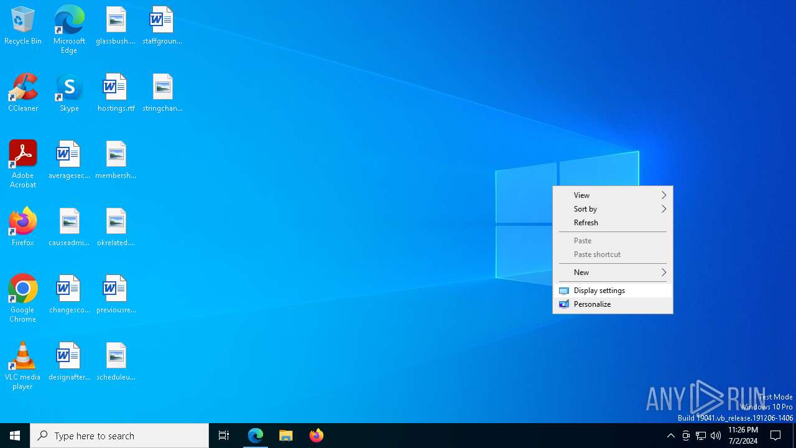The height and width of the screenshot is (448, 796).
Task: Expand the New submenu
Action: point(613,273)
